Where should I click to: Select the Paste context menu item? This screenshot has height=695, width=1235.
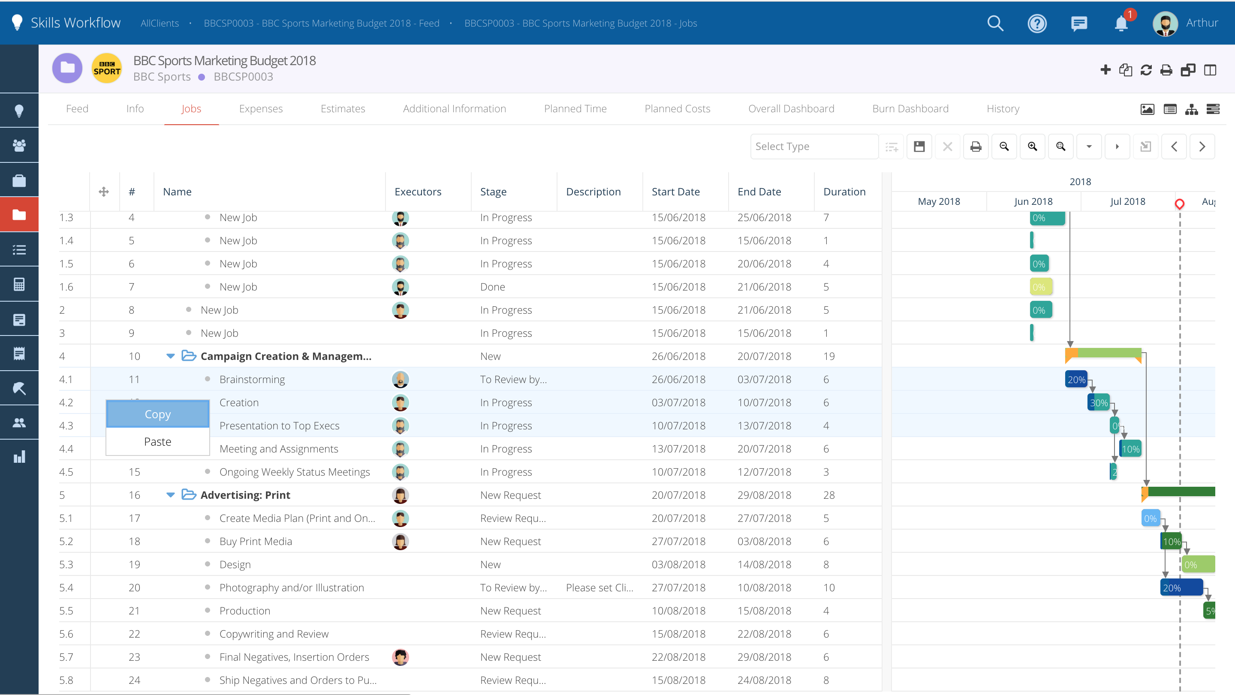(157, 441)
